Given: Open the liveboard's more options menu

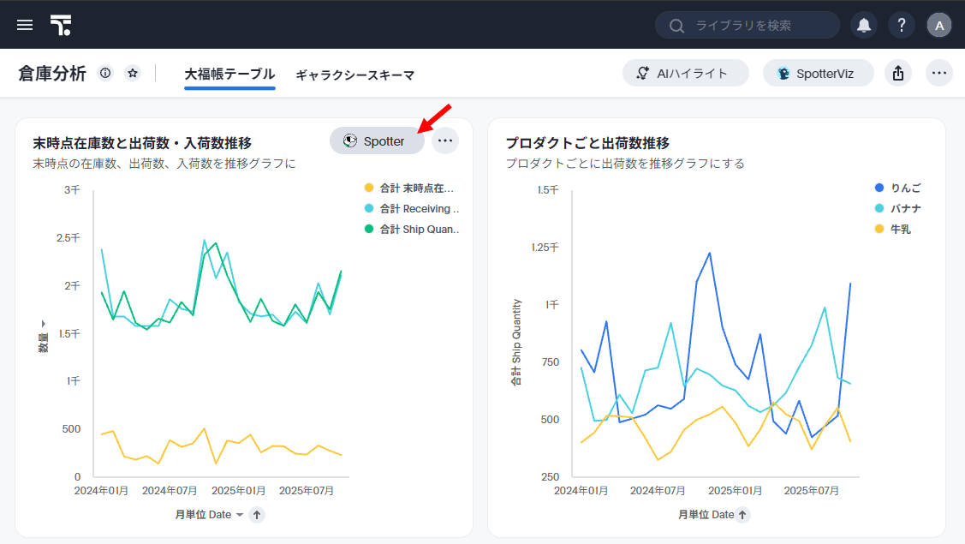Looking at the screenshot, I should pos(939,74).
